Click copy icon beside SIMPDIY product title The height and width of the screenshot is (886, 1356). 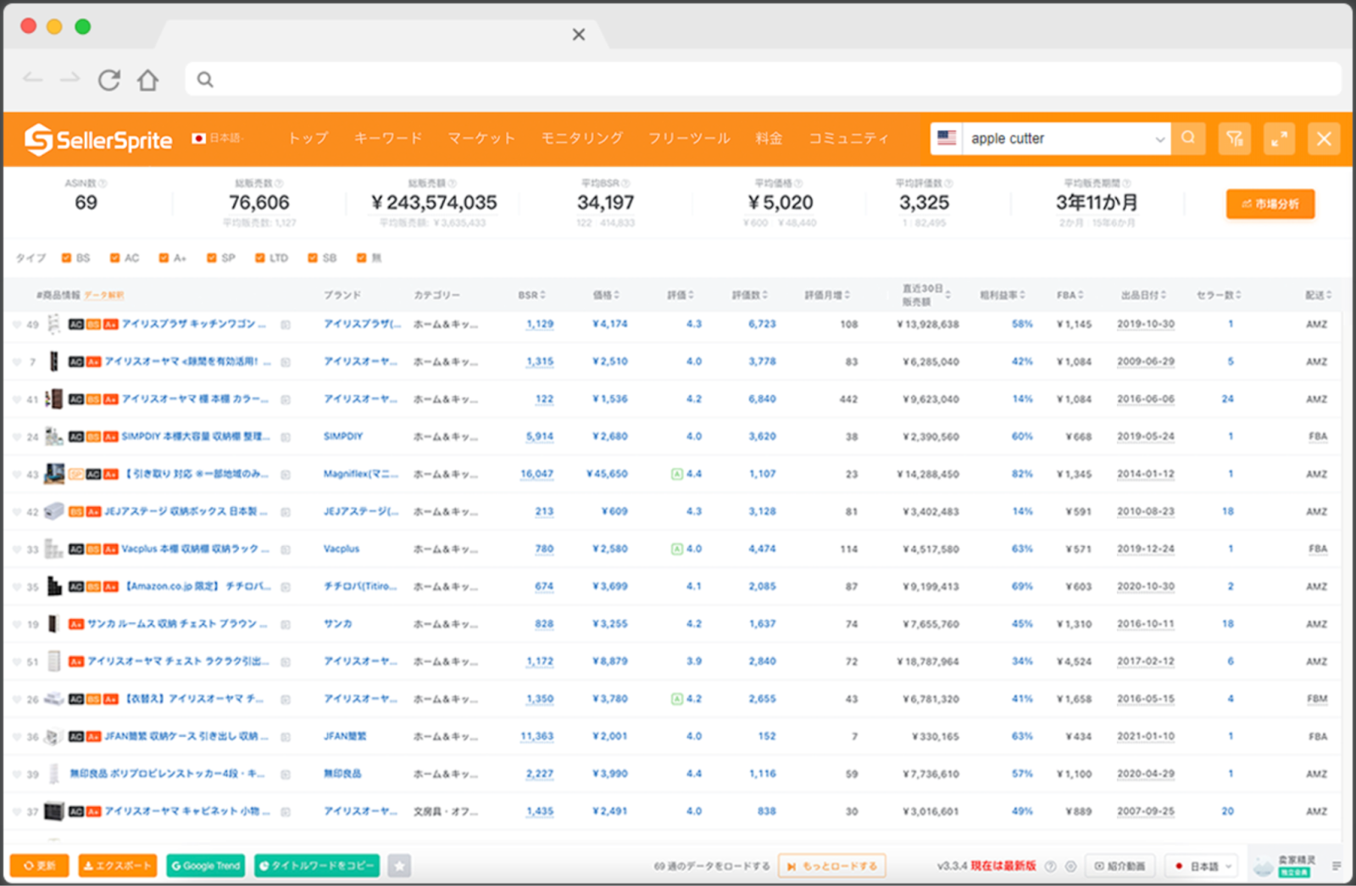pos(286,437)
